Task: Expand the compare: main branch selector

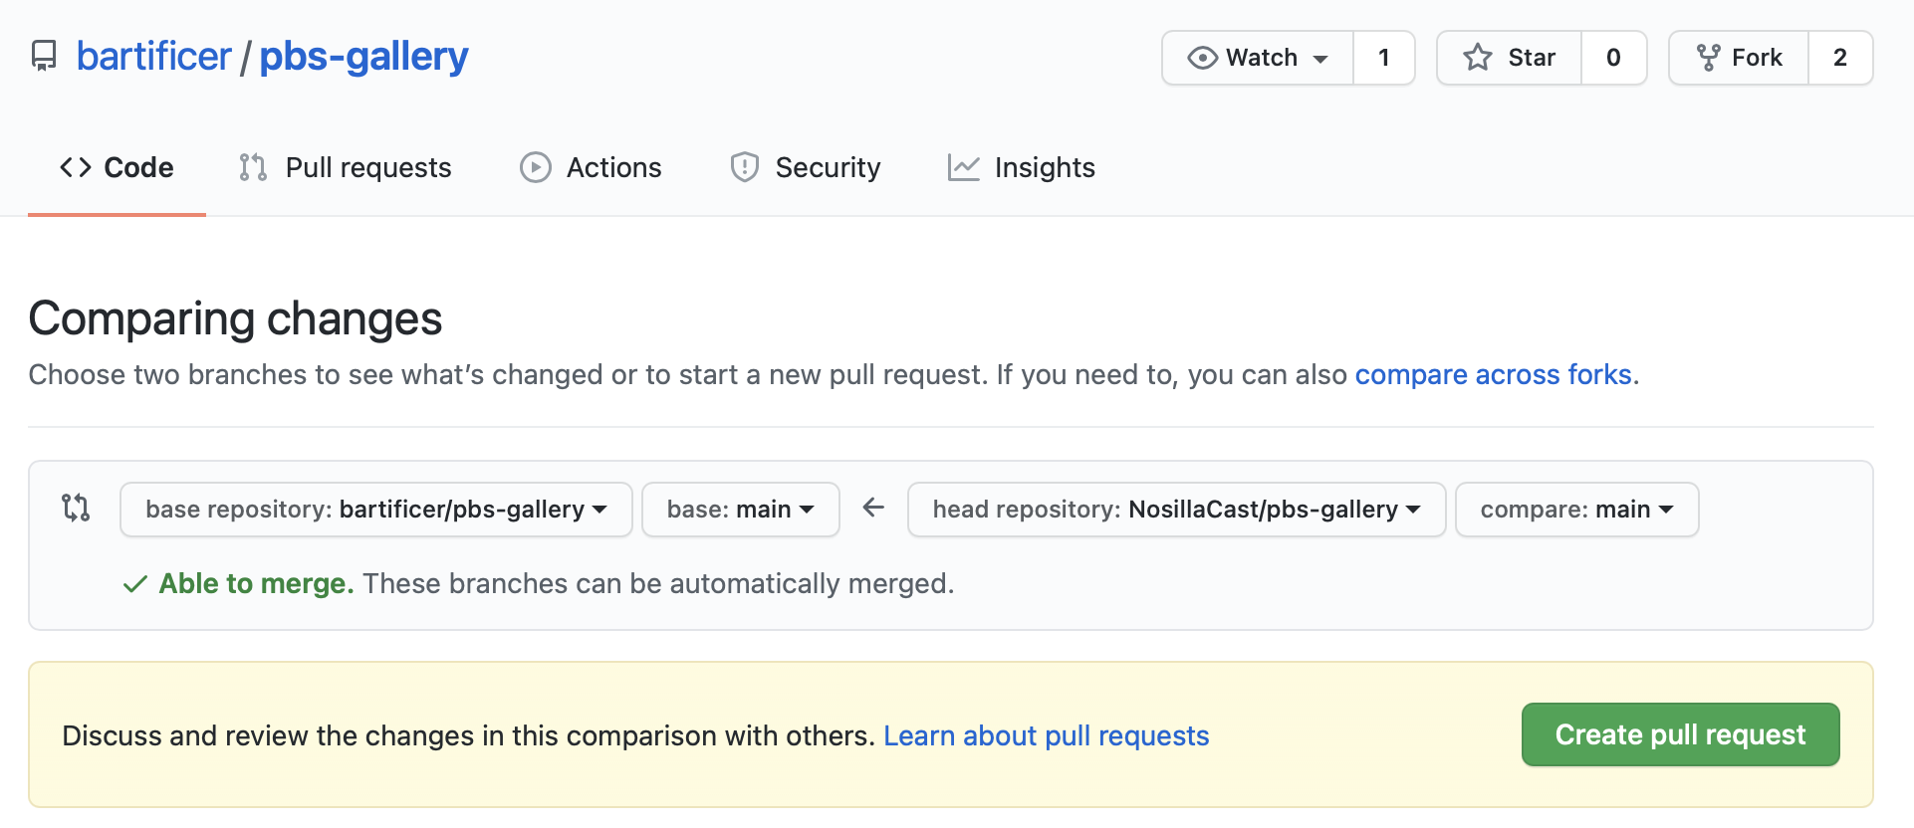Action: pyautogui.click(x=1576, y=510)
